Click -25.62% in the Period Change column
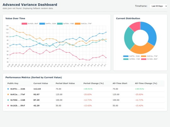The width and height of the screenshot is (170, 127). [x=88, y=94]
